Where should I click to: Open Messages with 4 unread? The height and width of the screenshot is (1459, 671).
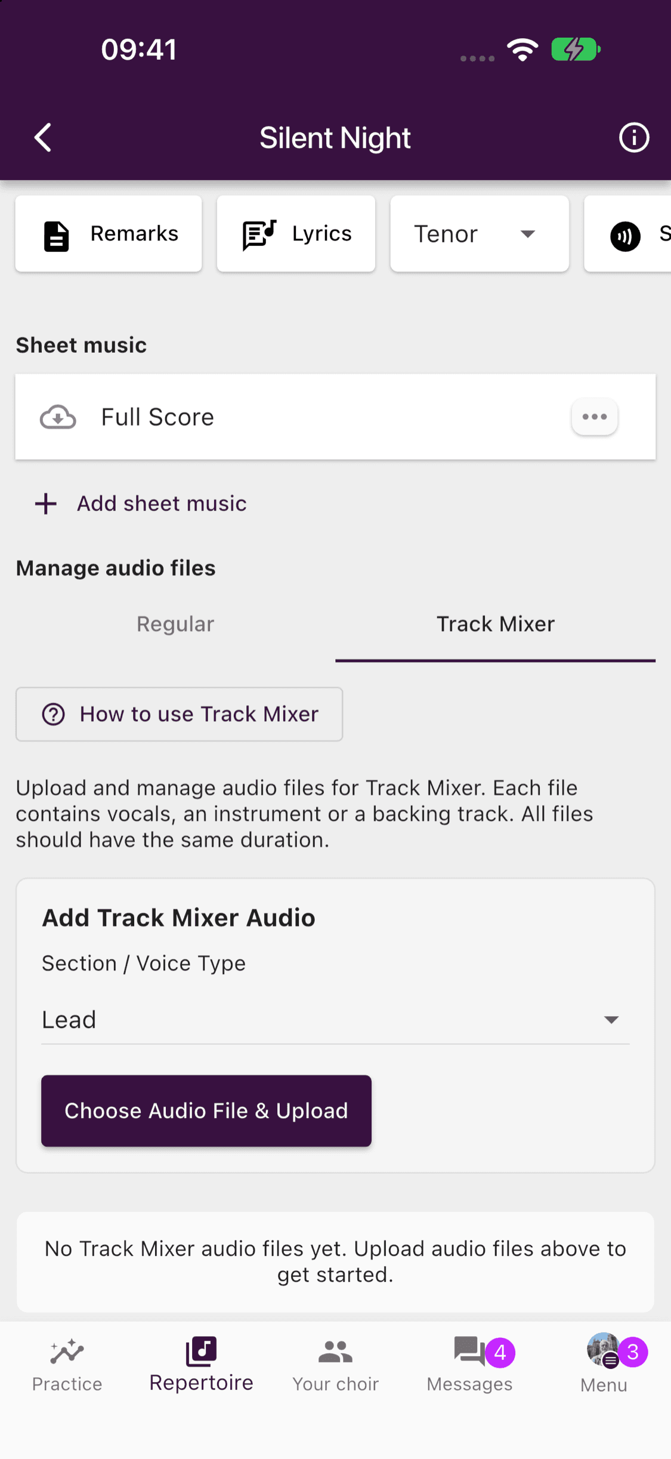(470, 1365)
